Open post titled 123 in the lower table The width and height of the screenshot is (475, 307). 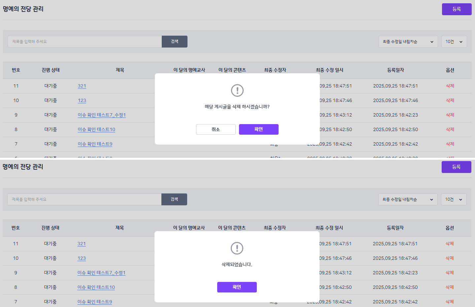pyautogui.click(x=82, y=258)
